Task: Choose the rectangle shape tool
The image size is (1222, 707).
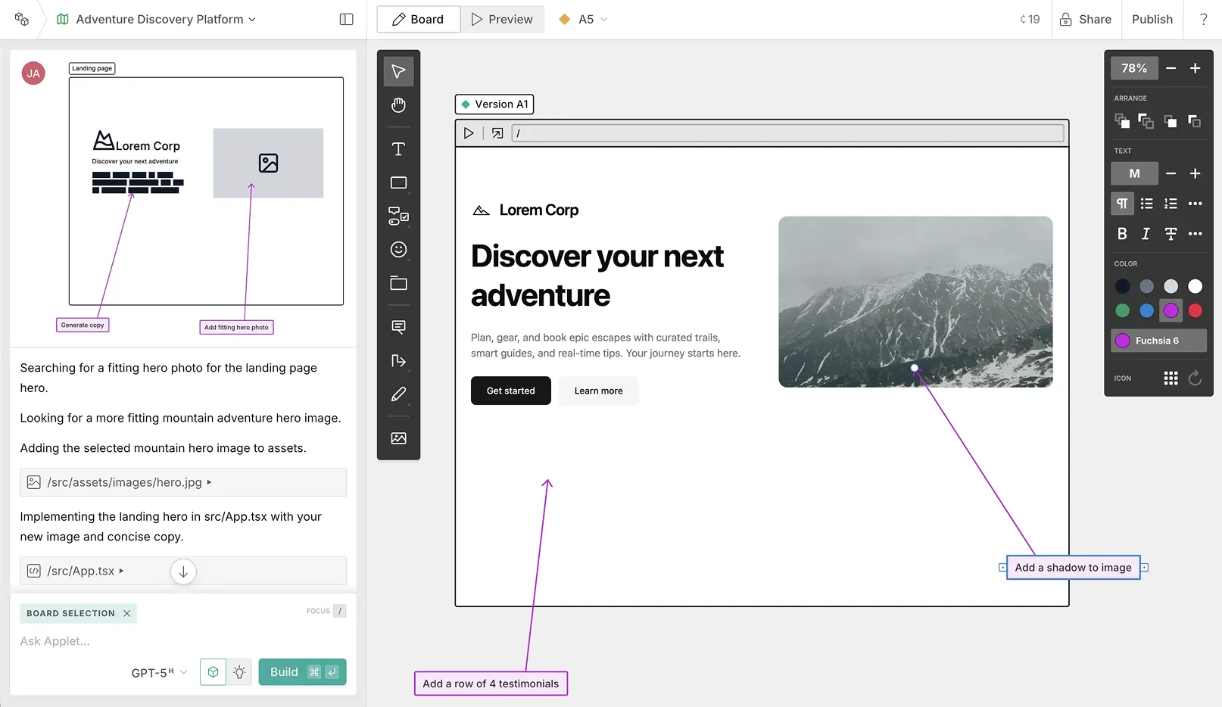Action: coord(398,183)
